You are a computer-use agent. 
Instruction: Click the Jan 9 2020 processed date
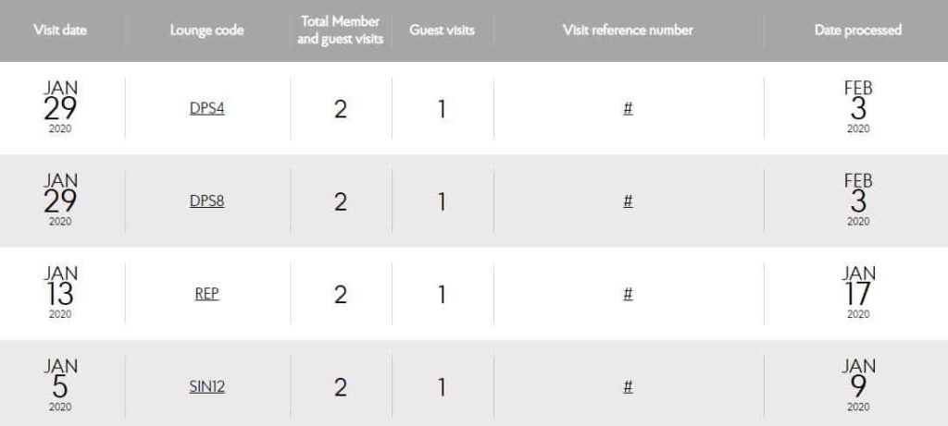858,385
